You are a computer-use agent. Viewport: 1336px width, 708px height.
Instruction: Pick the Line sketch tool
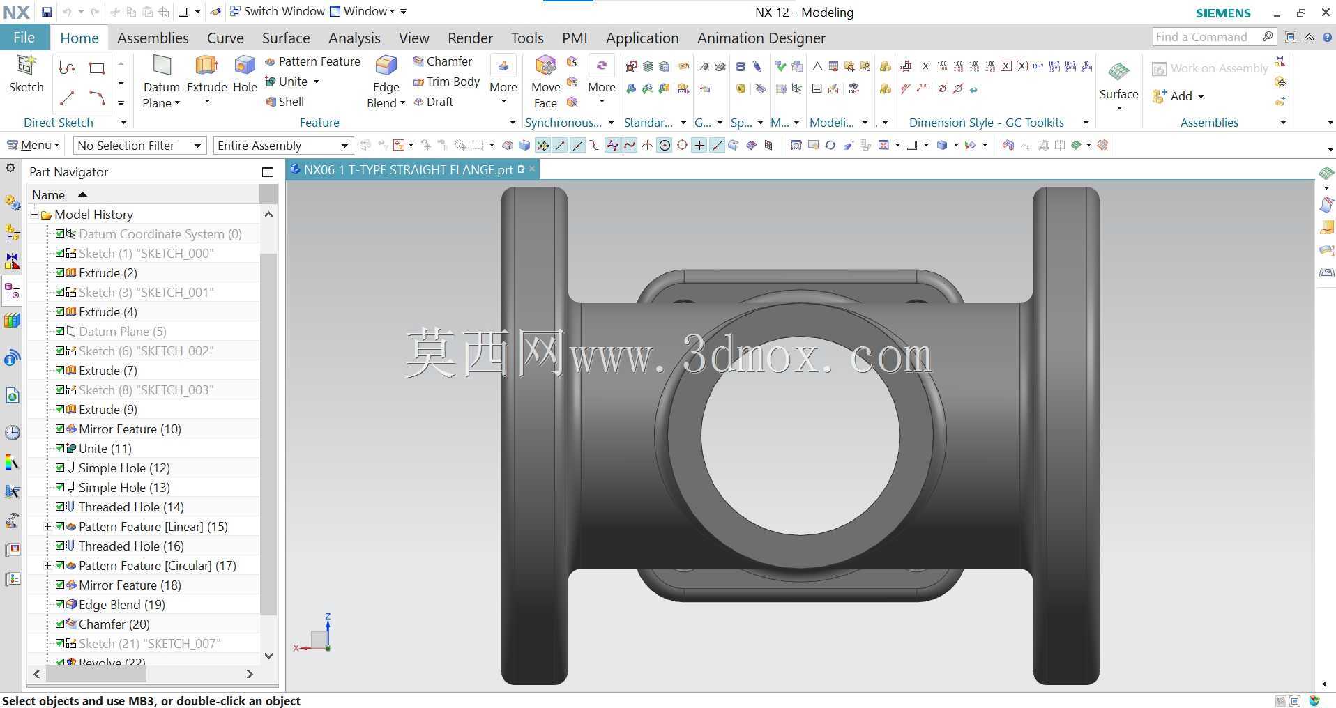(x=68, y=98)
